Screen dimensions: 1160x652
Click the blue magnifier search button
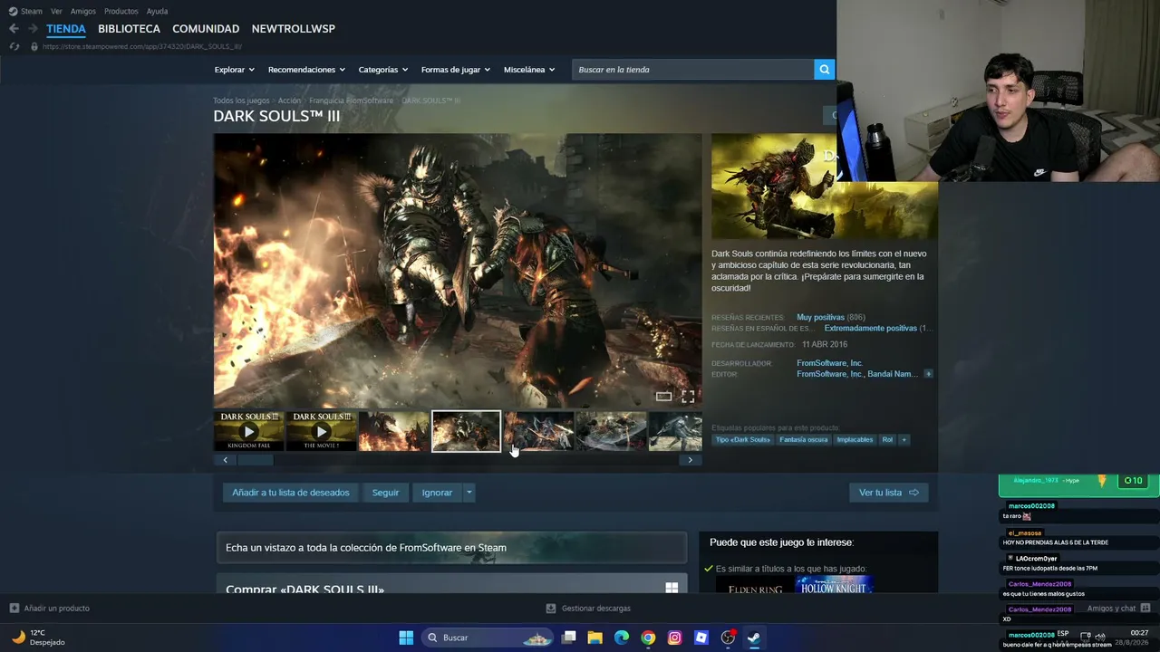point(824,70)
